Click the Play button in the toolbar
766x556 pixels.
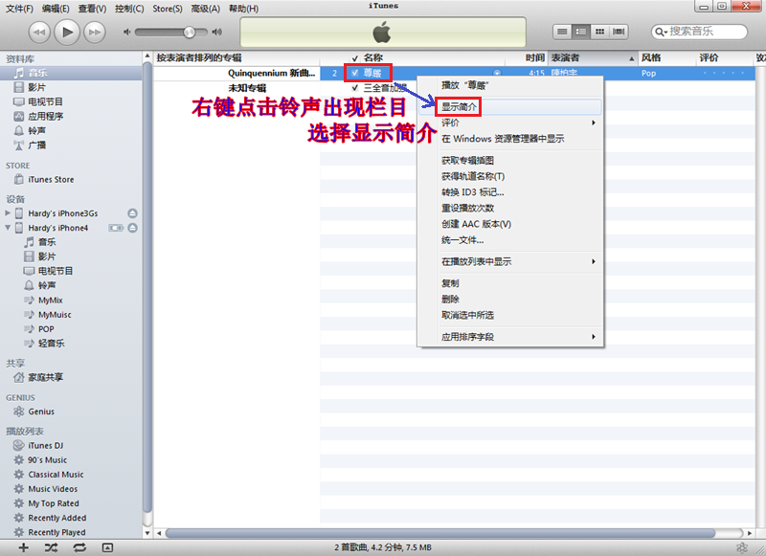67,33
